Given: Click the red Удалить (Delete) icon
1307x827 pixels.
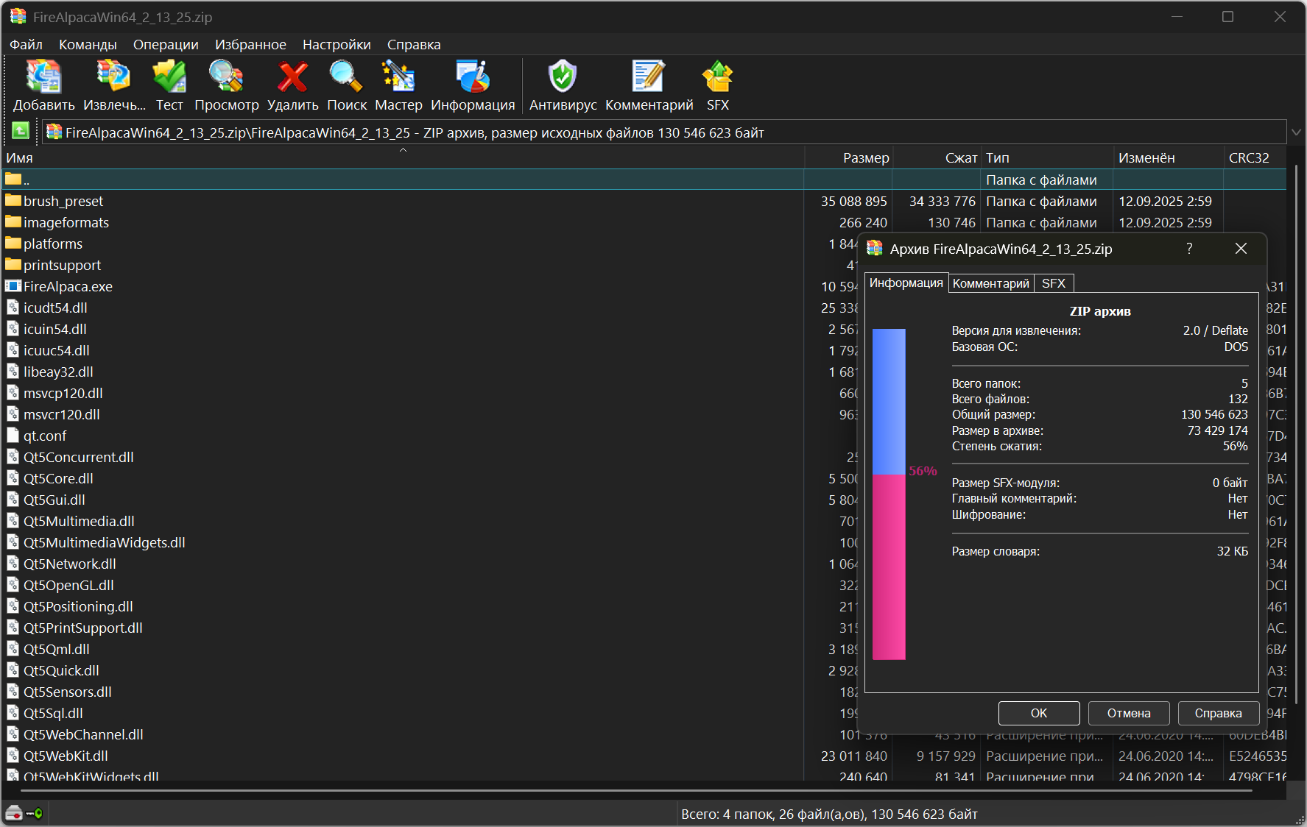Looking at the screenshot, I should pos(292,77).
